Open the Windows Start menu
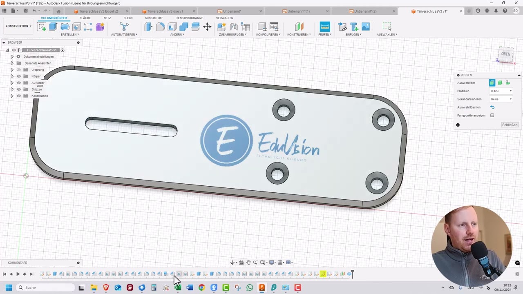The height and width of the screenshot is (294, 523). 9,287
